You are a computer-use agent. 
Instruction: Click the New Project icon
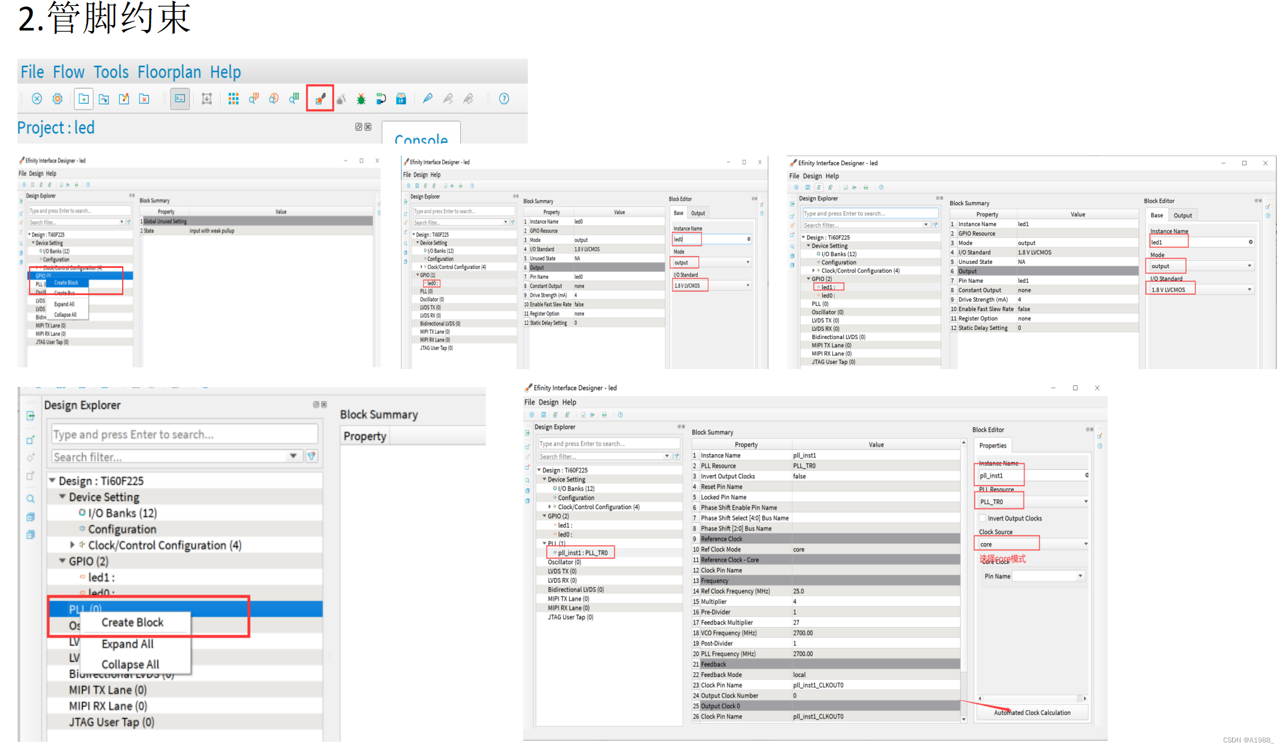[x=84, y=99]
